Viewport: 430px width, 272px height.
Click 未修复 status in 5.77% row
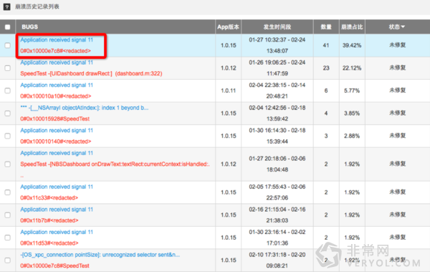[x=397, y=90]
